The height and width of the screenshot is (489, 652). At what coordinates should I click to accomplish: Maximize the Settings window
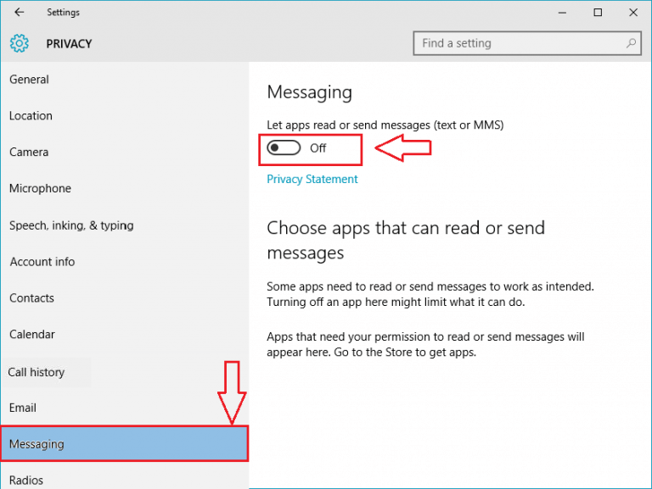point(598,13)
